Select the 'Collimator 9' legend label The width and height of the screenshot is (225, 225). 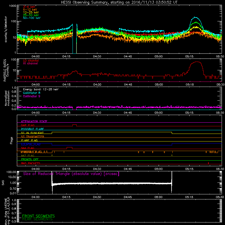31,96
